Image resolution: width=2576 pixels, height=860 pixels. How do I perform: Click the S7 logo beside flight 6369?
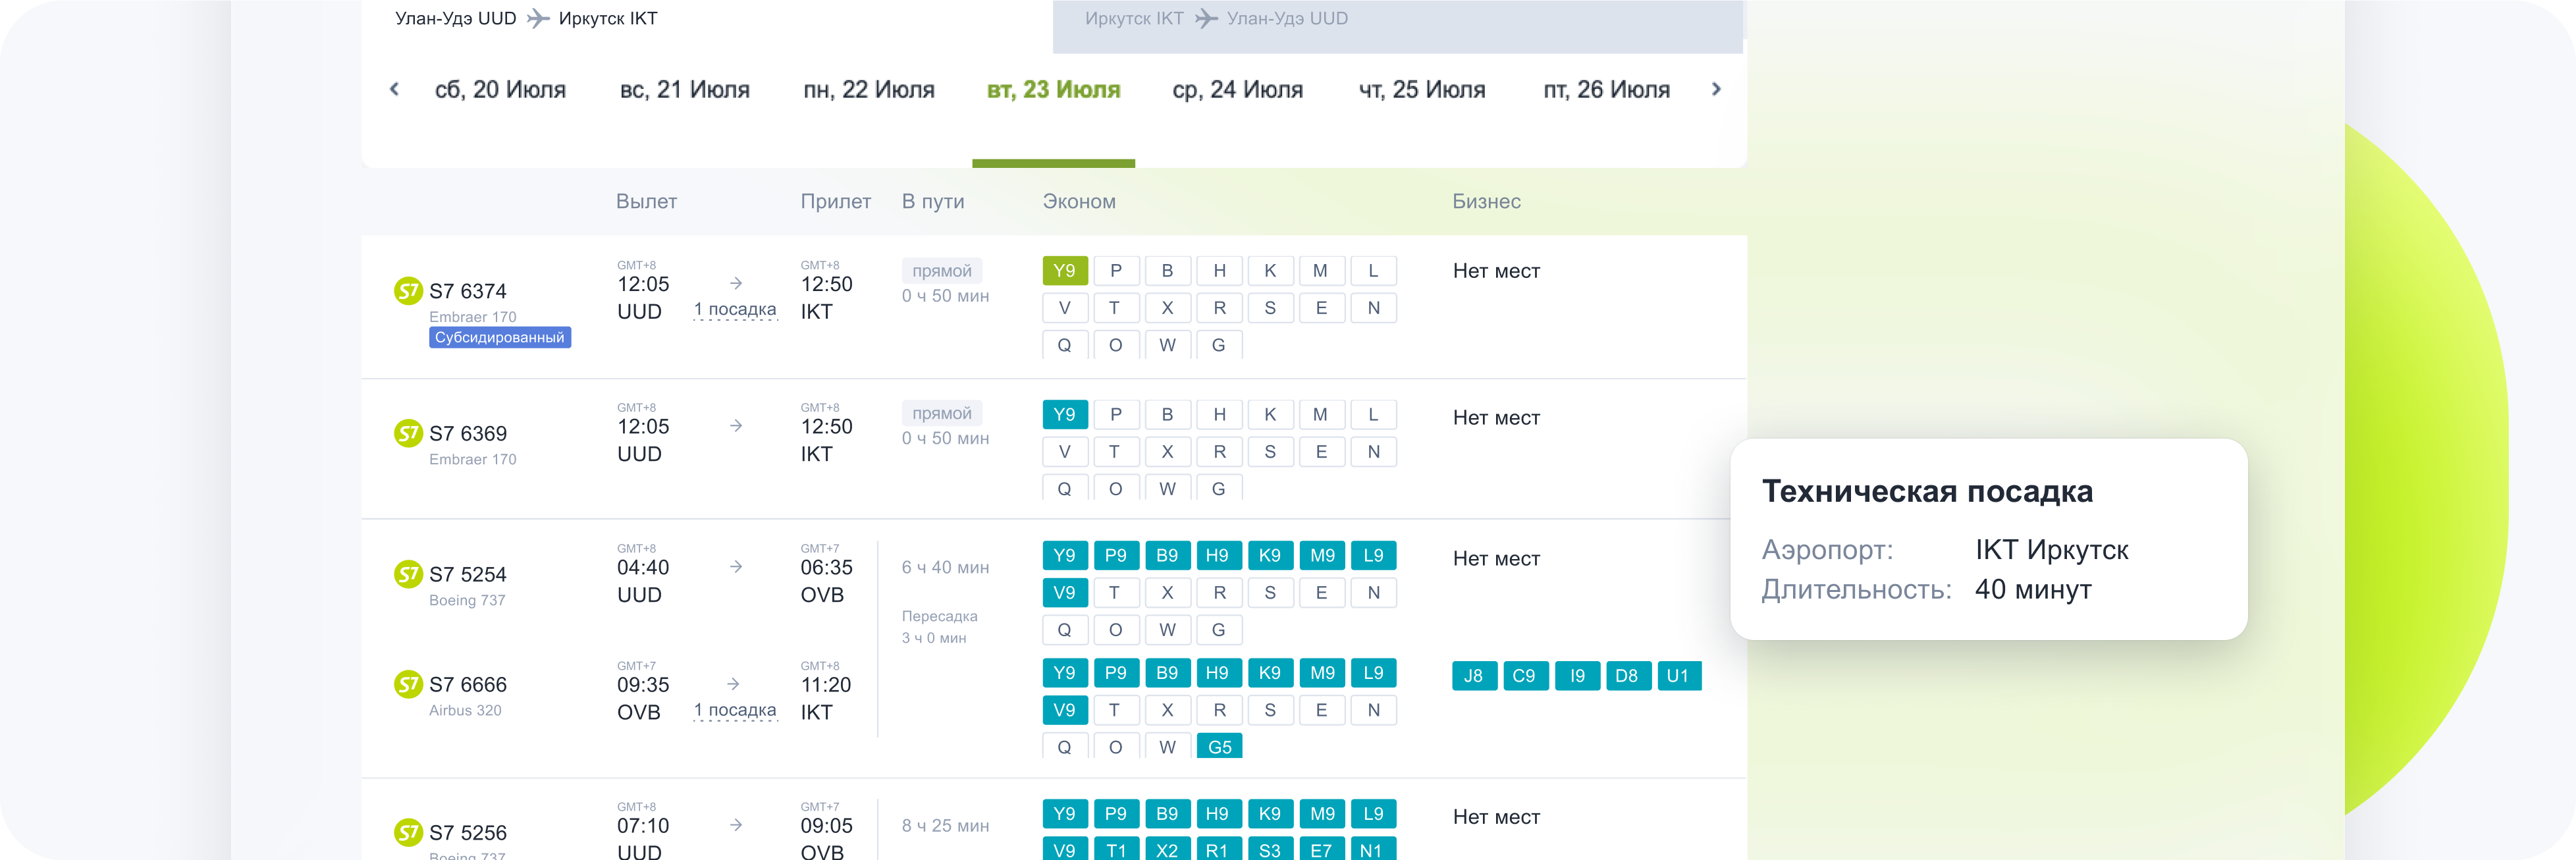coord(408,433)
